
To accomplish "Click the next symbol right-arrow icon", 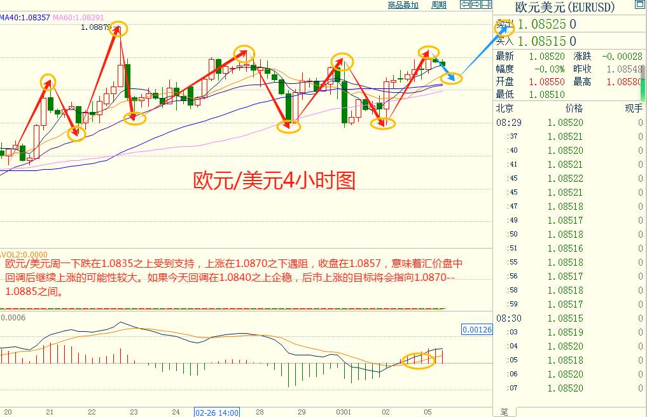I will coord(476,4).
